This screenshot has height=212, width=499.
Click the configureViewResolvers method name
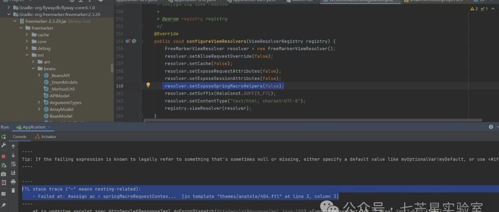[x=216, y=41]
